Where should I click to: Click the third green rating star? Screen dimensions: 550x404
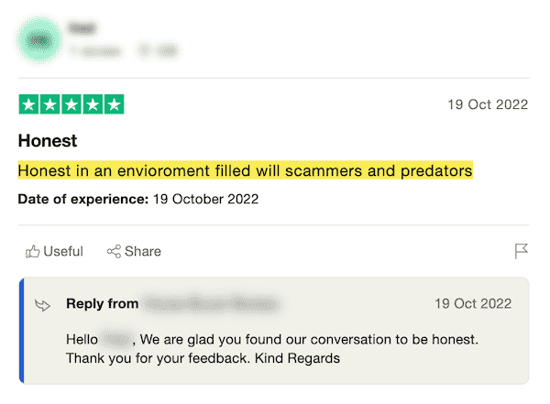(x=71, y=104)
